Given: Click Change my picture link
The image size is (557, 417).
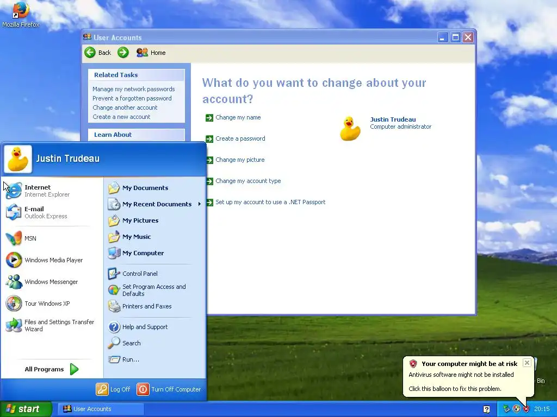Looking at the screenshot, I should tap(240, 160).
